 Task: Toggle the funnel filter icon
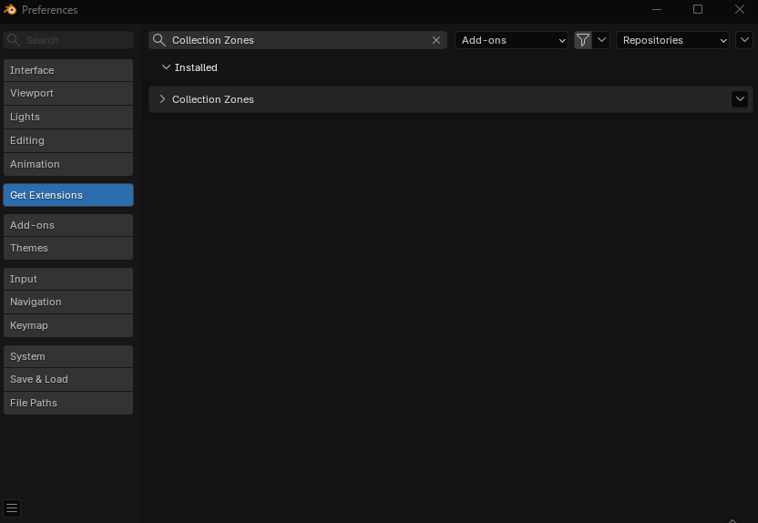coord(583,40)
